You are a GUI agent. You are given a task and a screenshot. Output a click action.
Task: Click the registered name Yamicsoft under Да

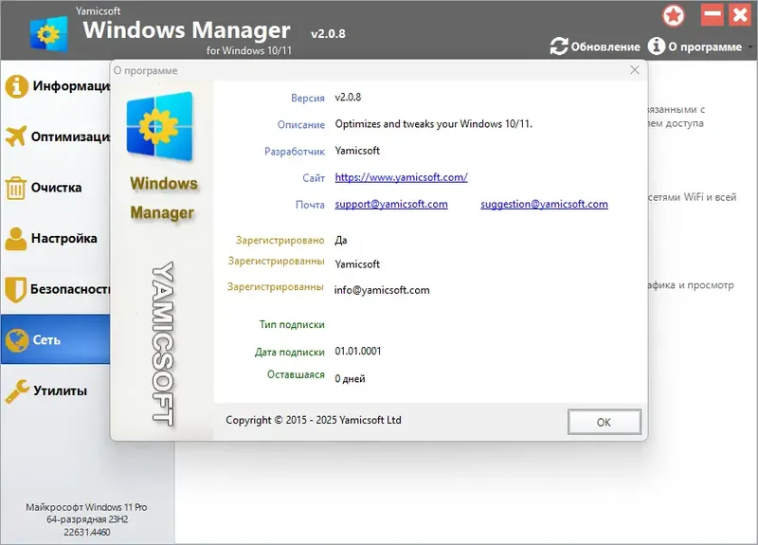pos(357,264)
